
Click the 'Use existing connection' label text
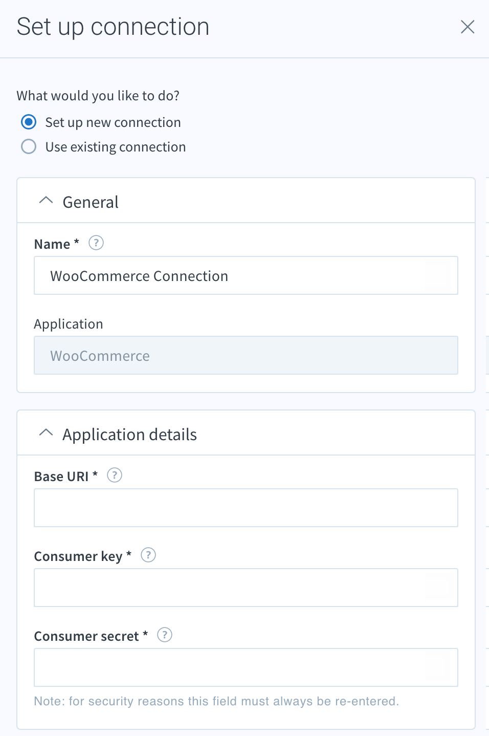[116, 147]
